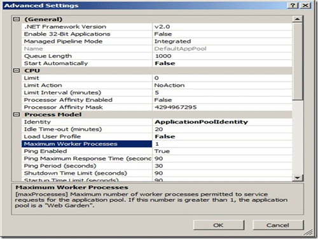Collapse the CPU section
318x239 pixels.
(x=17, y=71)
